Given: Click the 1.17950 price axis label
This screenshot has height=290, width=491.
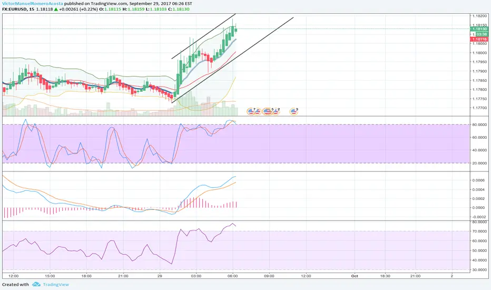Looking at the screenshot, I should (479, 62).
